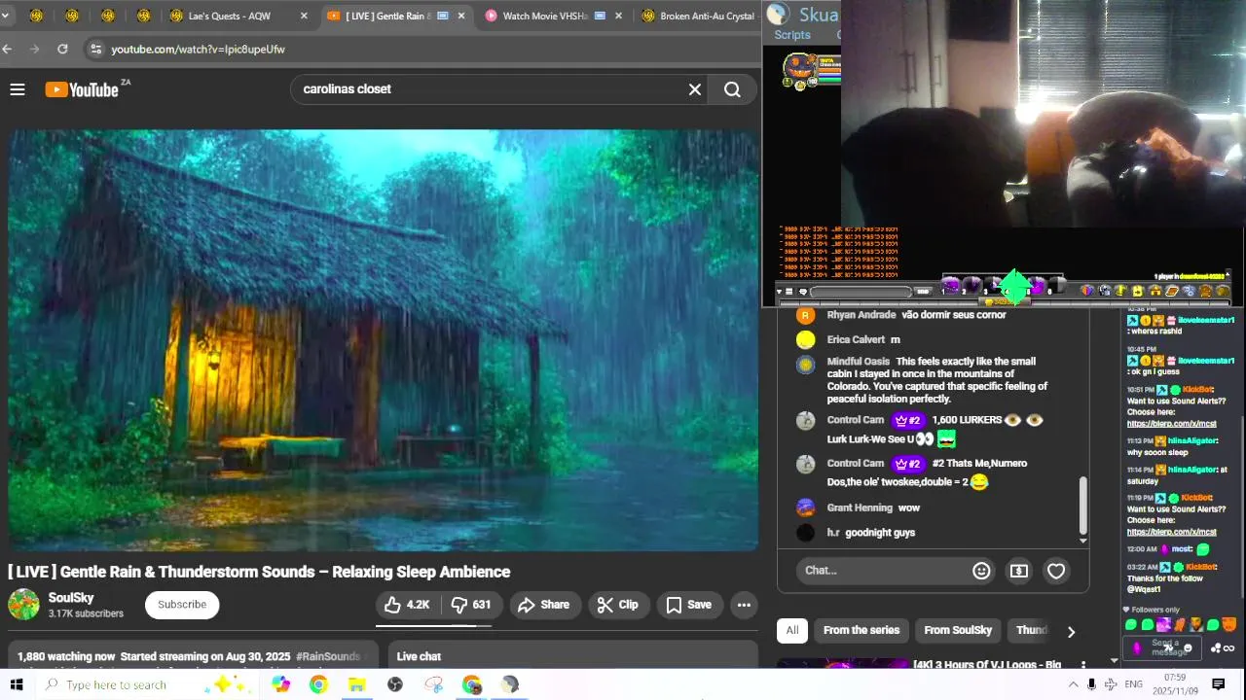Click the Kick chat 'Send a message' box
The image size is (1246, 700).
click(1164, 647)
